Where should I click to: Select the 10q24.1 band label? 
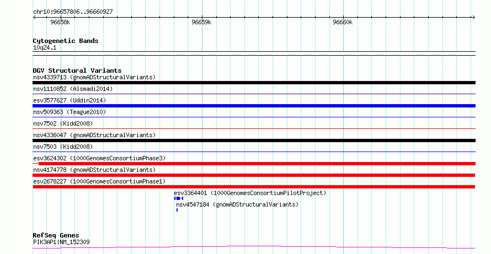tap(45, 47)
